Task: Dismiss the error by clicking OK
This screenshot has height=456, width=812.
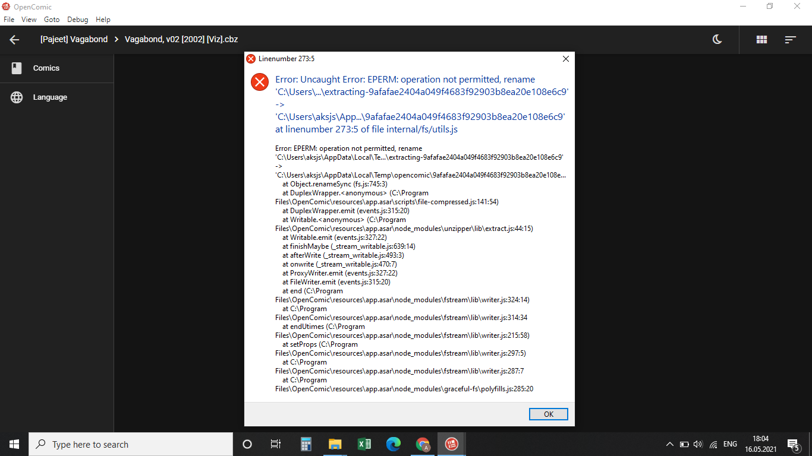Action: pos(548,414)
